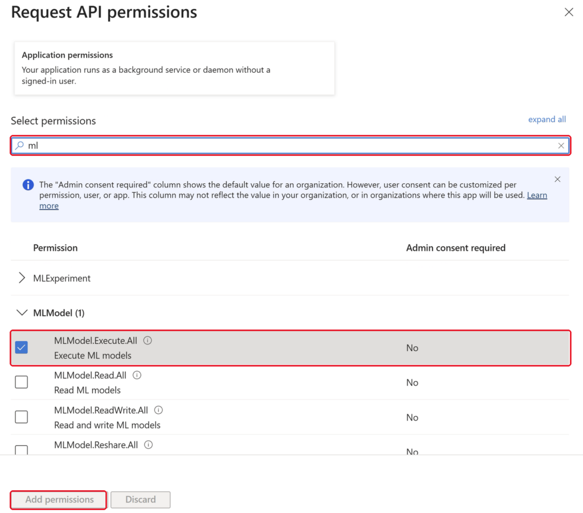Click 'Read and write ML models' description
Viewport: 583px width, 513px height.
107,425
